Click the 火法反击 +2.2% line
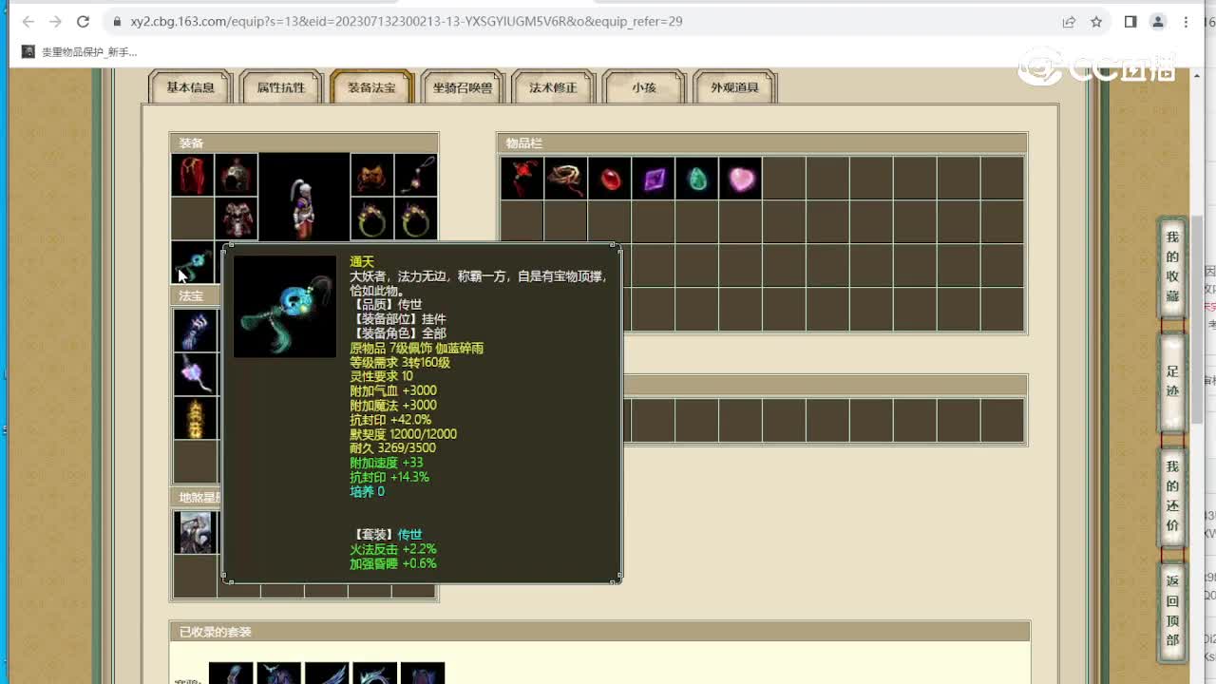1216x684 pixels. coord(392,549)
